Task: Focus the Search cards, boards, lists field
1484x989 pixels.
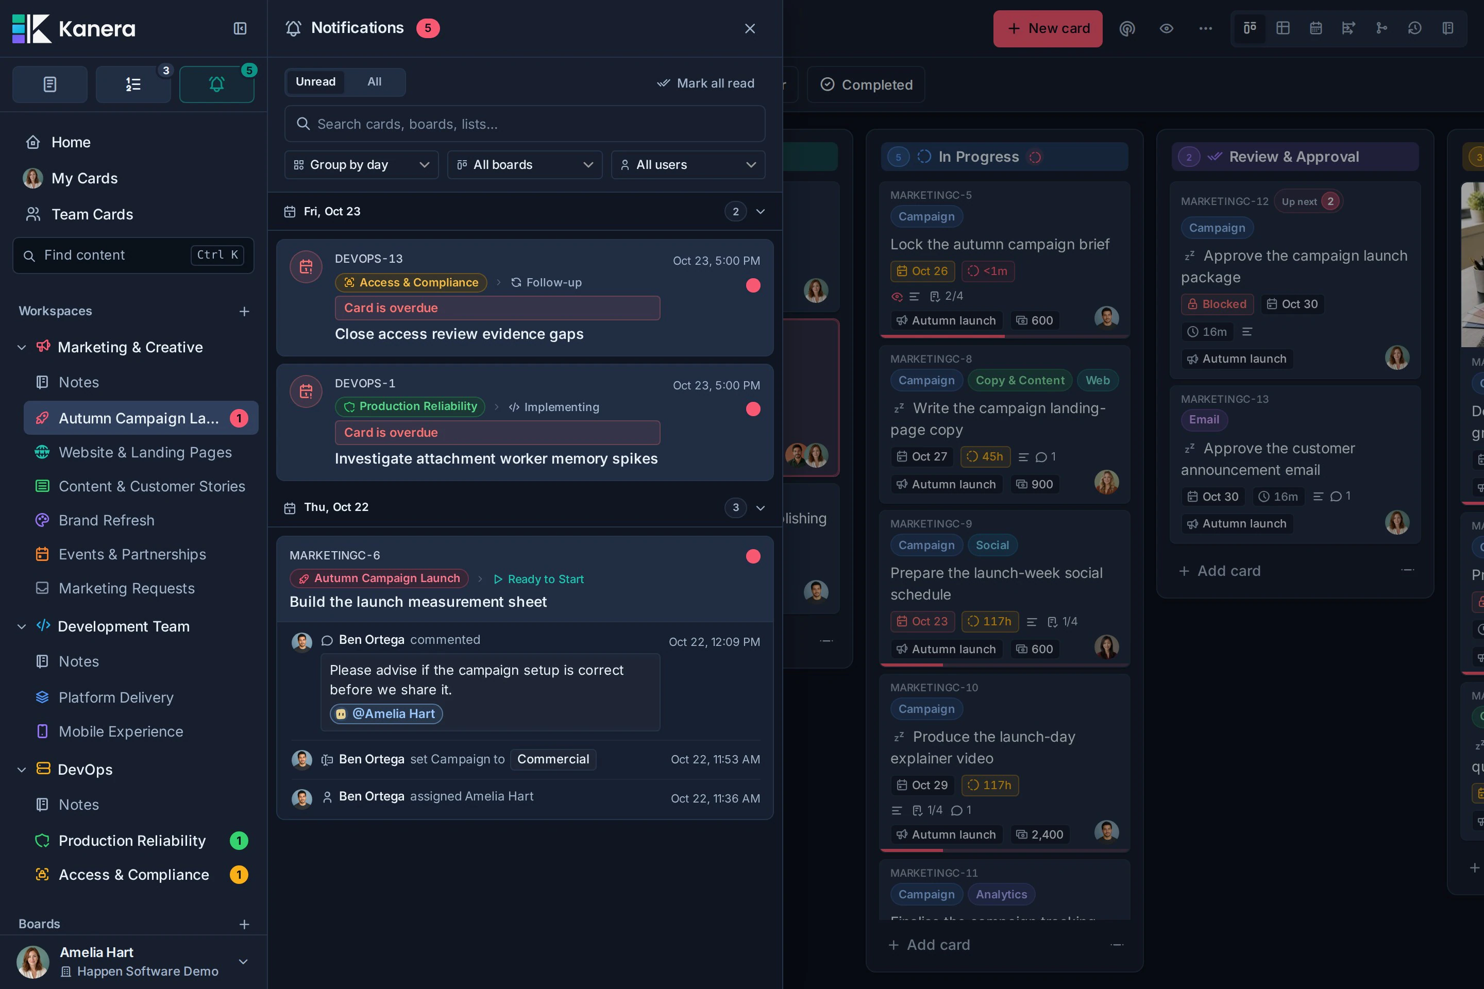Action: 525,124
